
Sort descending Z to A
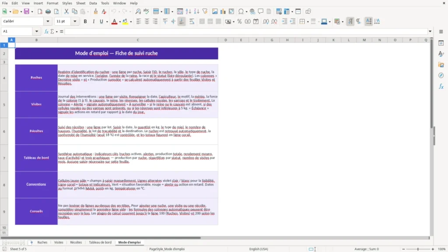[x=196, y=11]
